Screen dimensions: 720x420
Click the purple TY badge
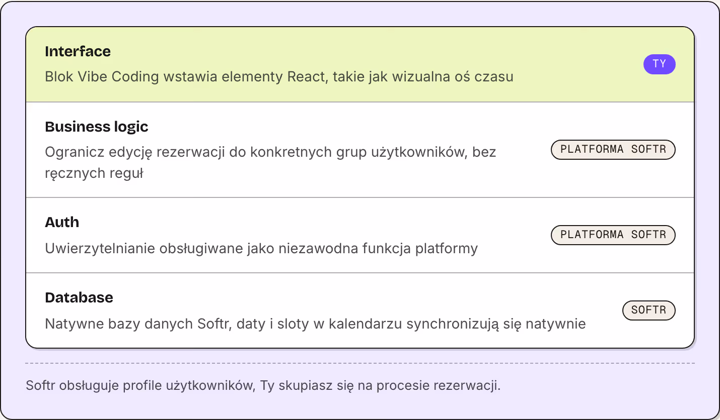coord(659,64)
